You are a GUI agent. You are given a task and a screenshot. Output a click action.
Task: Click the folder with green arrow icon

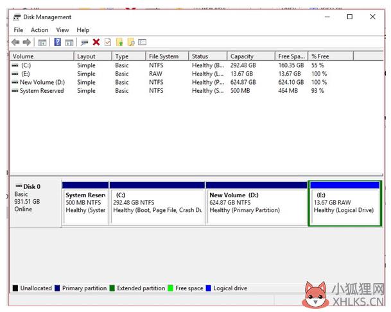coord(119,42)
